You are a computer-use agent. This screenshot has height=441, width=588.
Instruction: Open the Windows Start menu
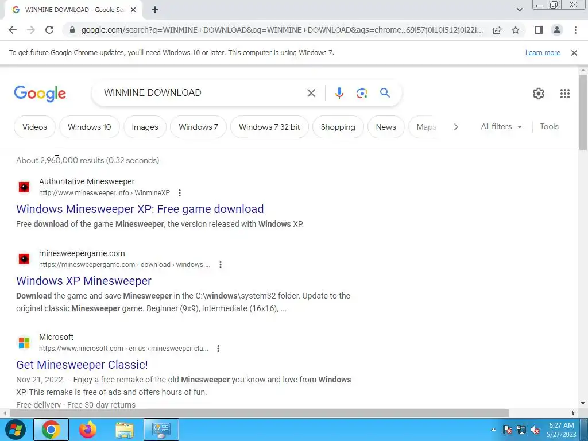(15, 430)
